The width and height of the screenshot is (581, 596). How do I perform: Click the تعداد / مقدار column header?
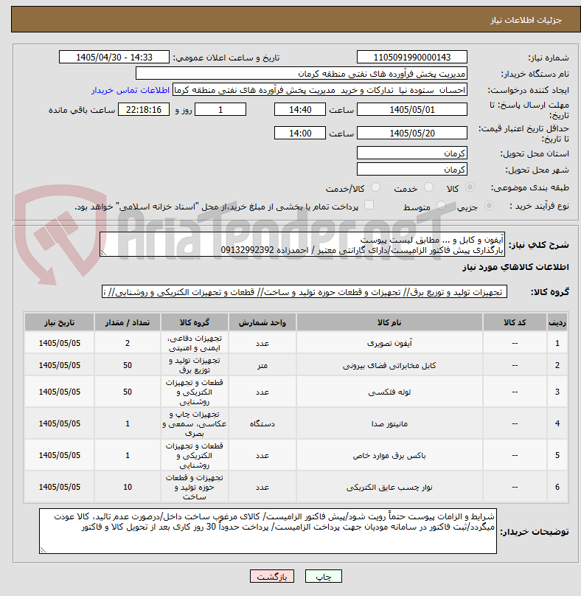click(x=128, y=322)
